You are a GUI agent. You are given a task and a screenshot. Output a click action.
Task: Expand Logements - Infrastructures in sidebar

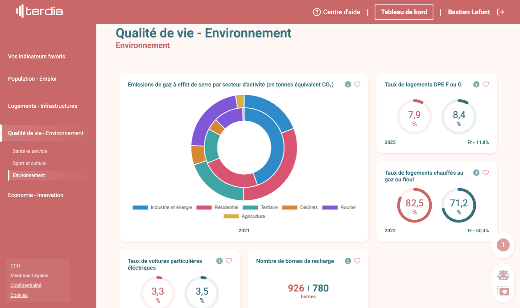[42, 106]
